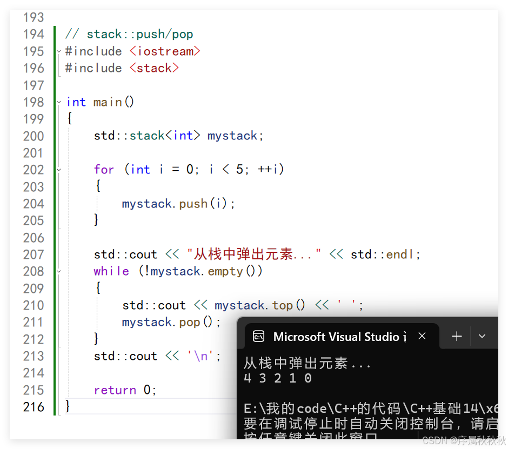
Task: Click line number 216
Action: pyautogui.click(x=34, y=407)
